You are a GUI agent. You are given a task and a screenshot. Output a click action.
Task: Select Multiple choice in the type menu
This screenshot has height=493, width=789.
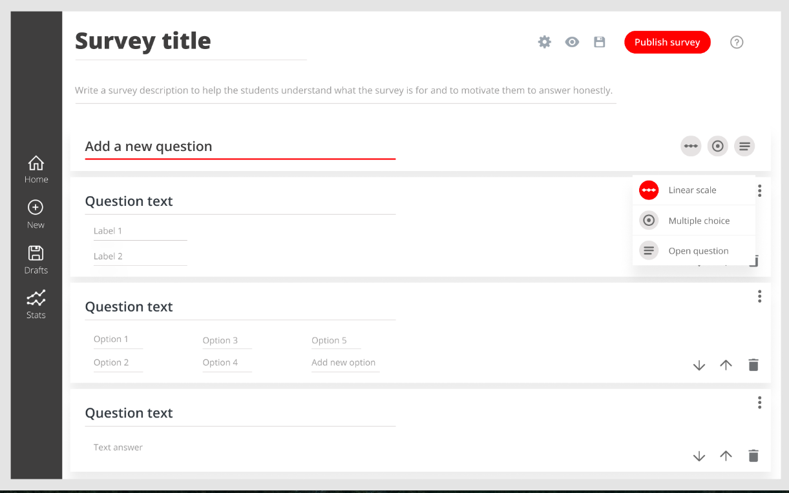click(x=694, y=221)
